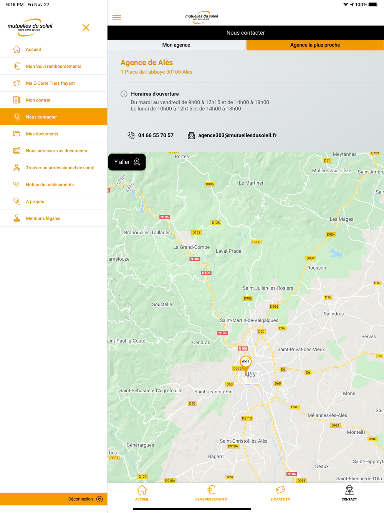Click the Méjannes-lès-Alès map label
The image size is (384, 513).
[327, 415]
